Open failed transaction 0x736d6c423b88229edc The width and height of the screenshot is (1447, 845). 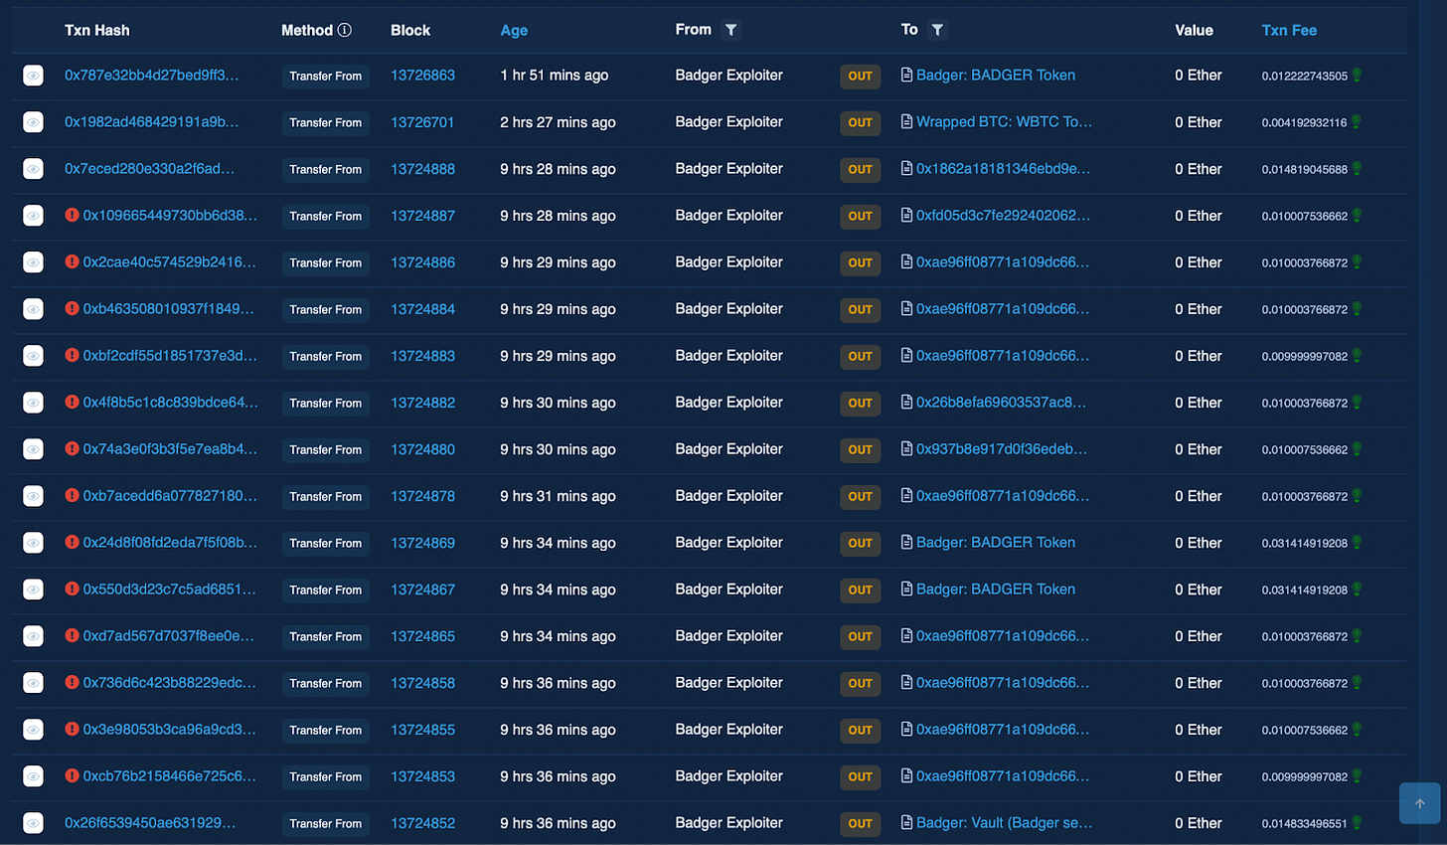169,683
